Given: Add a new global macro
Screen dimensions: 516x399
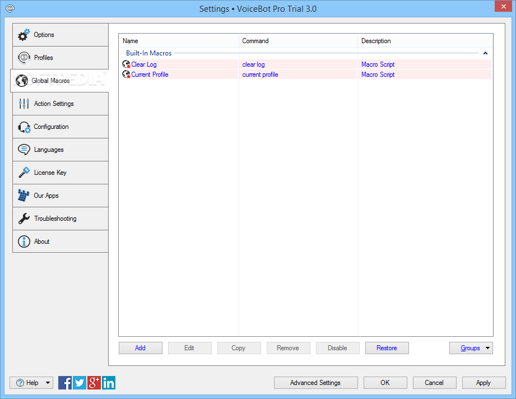Looking at the screenshot, I should [x=141, y=348].
